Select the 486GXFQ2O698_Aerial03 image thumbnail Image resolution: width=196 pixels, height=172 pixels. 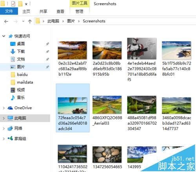(x=107, y=105)
